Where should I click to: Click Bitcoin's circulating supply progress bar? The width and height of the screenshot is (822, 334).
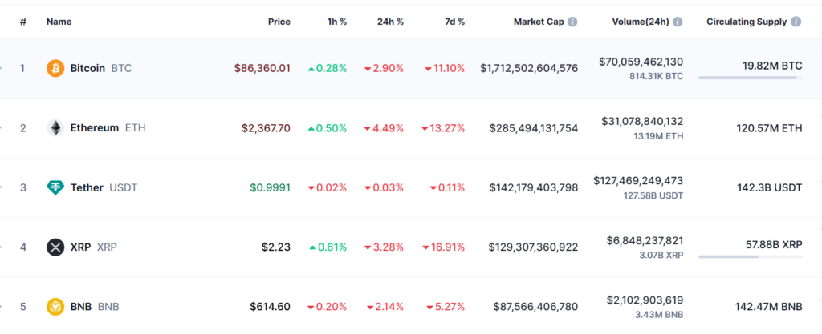(750, 78)
